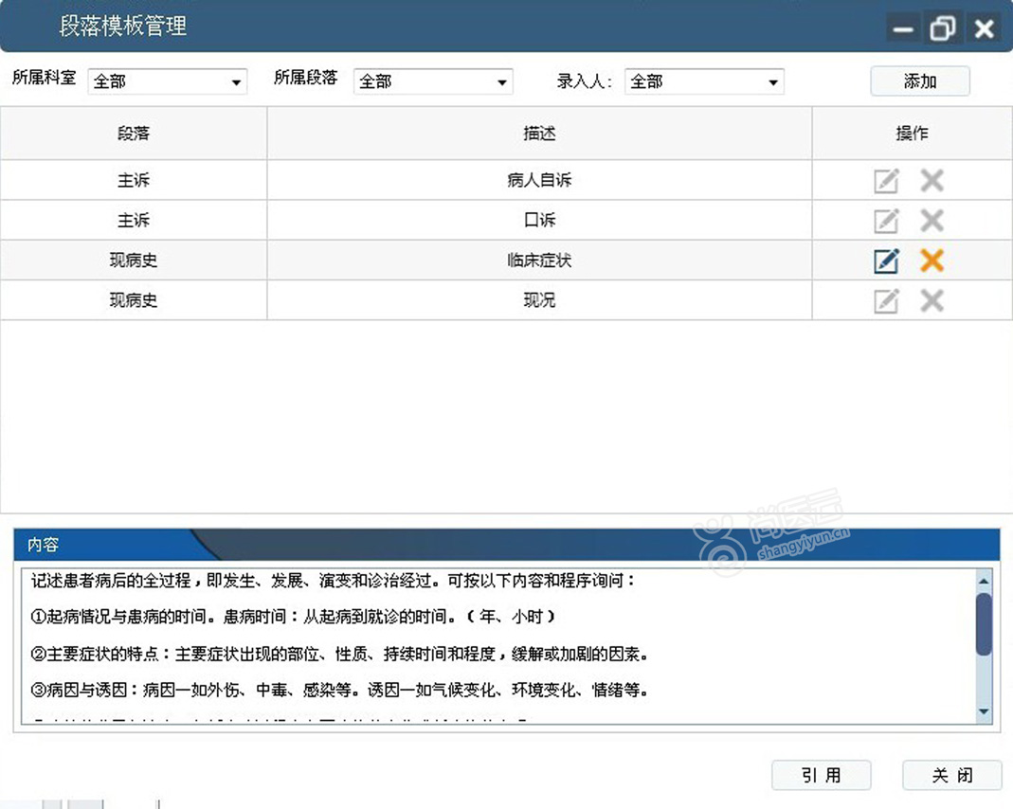This screenshot has height=809, width=1013.
Task: Minimize the 段落模板管理 window
Action: (x=902, y=29)
